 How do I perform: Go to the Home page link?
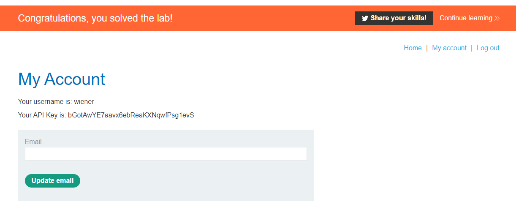[413, 48]
